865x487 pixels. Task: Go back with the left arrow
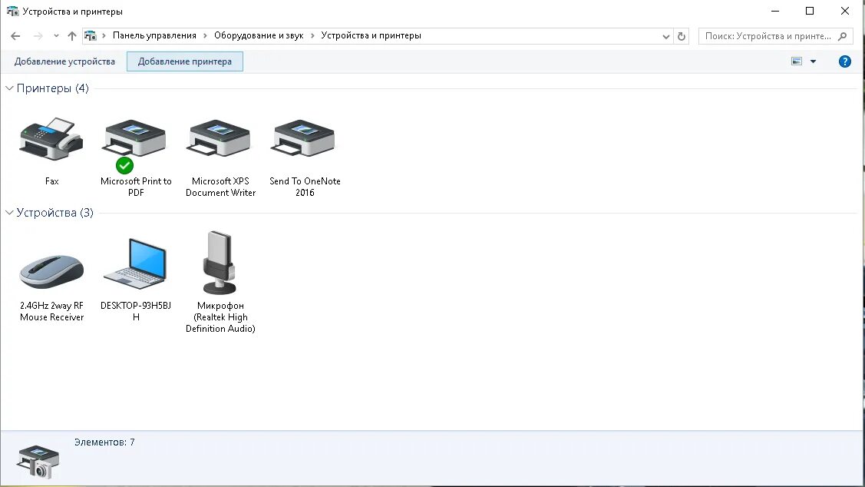tap(15, 36)
